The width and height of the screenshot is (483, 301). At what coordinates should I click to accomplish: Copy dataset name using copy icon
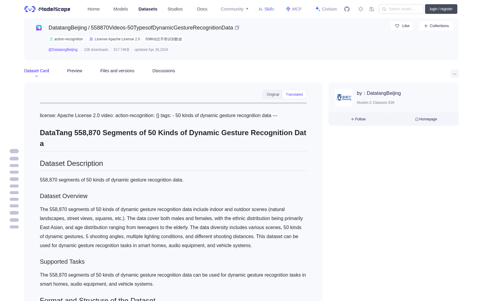(237, 28)
